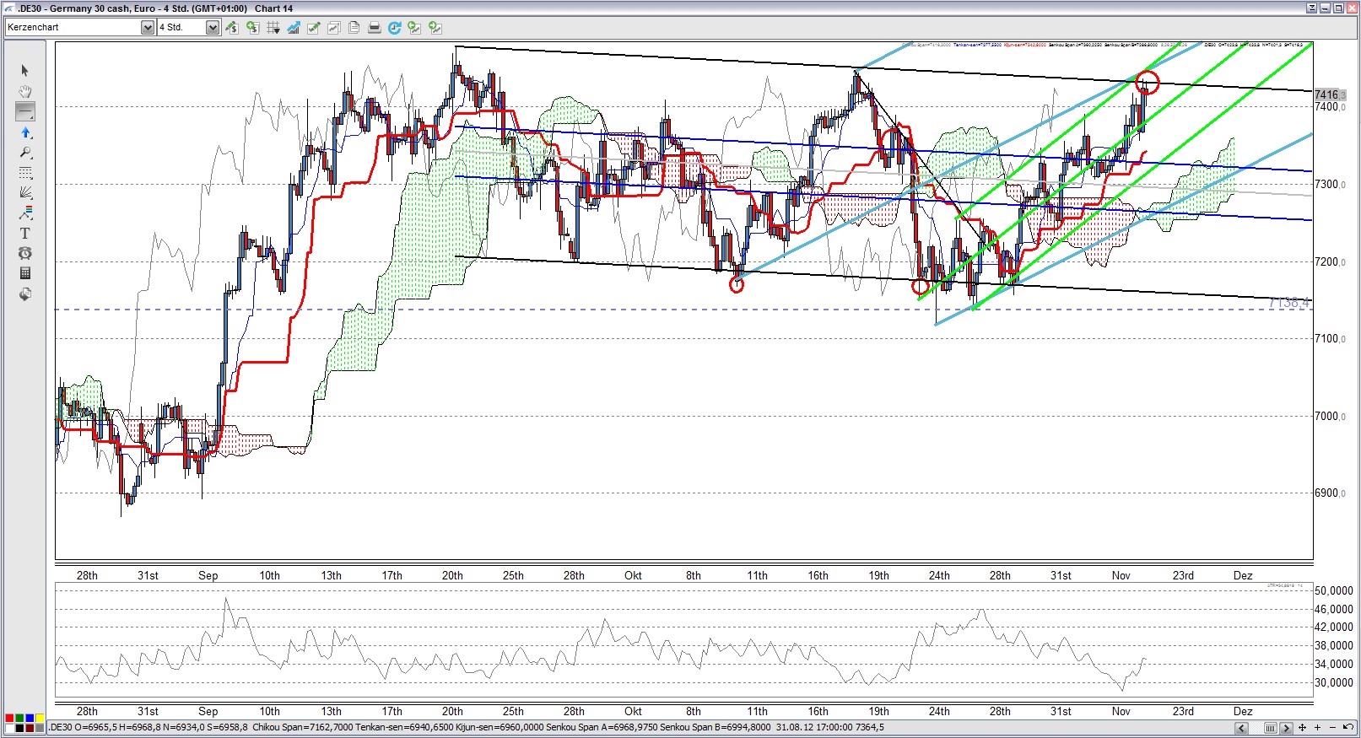Select the Fibonacci fan lines tool
This screenshot has width=1361, height=738.
(24, 192)
